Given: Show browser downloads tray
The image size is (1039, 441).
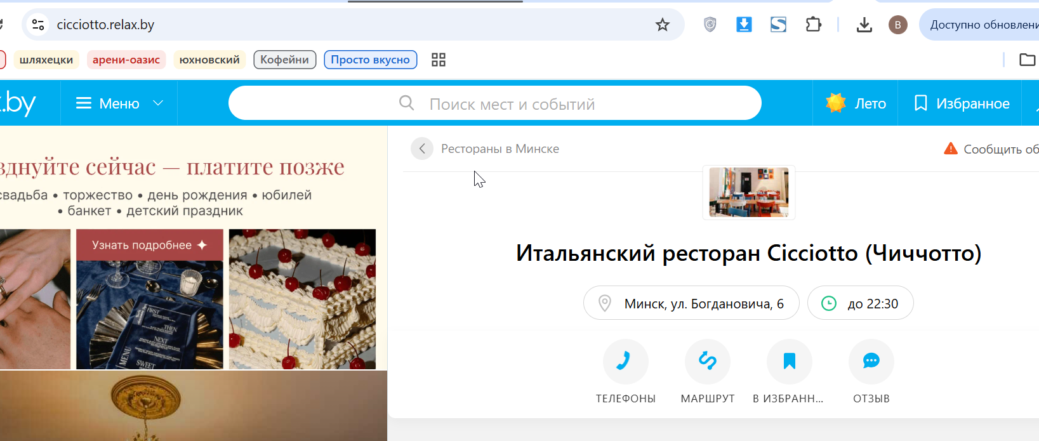Looking at the screenshot, I should 864,25.
